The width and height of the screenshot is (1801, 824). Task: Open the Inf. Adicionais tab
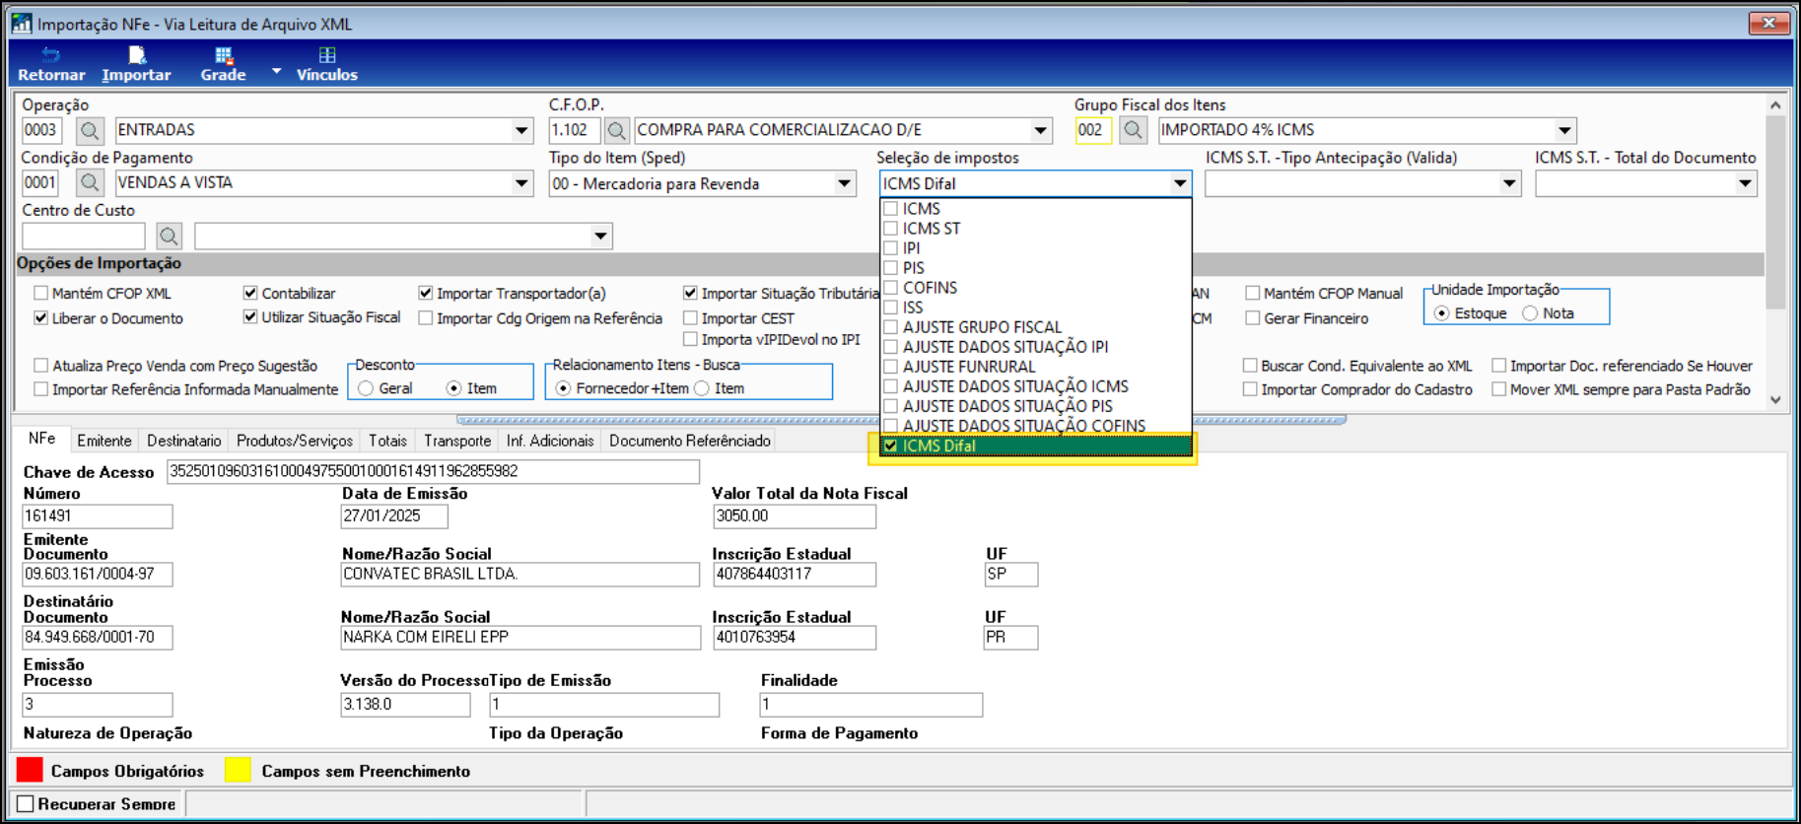(x=550, y=441)
